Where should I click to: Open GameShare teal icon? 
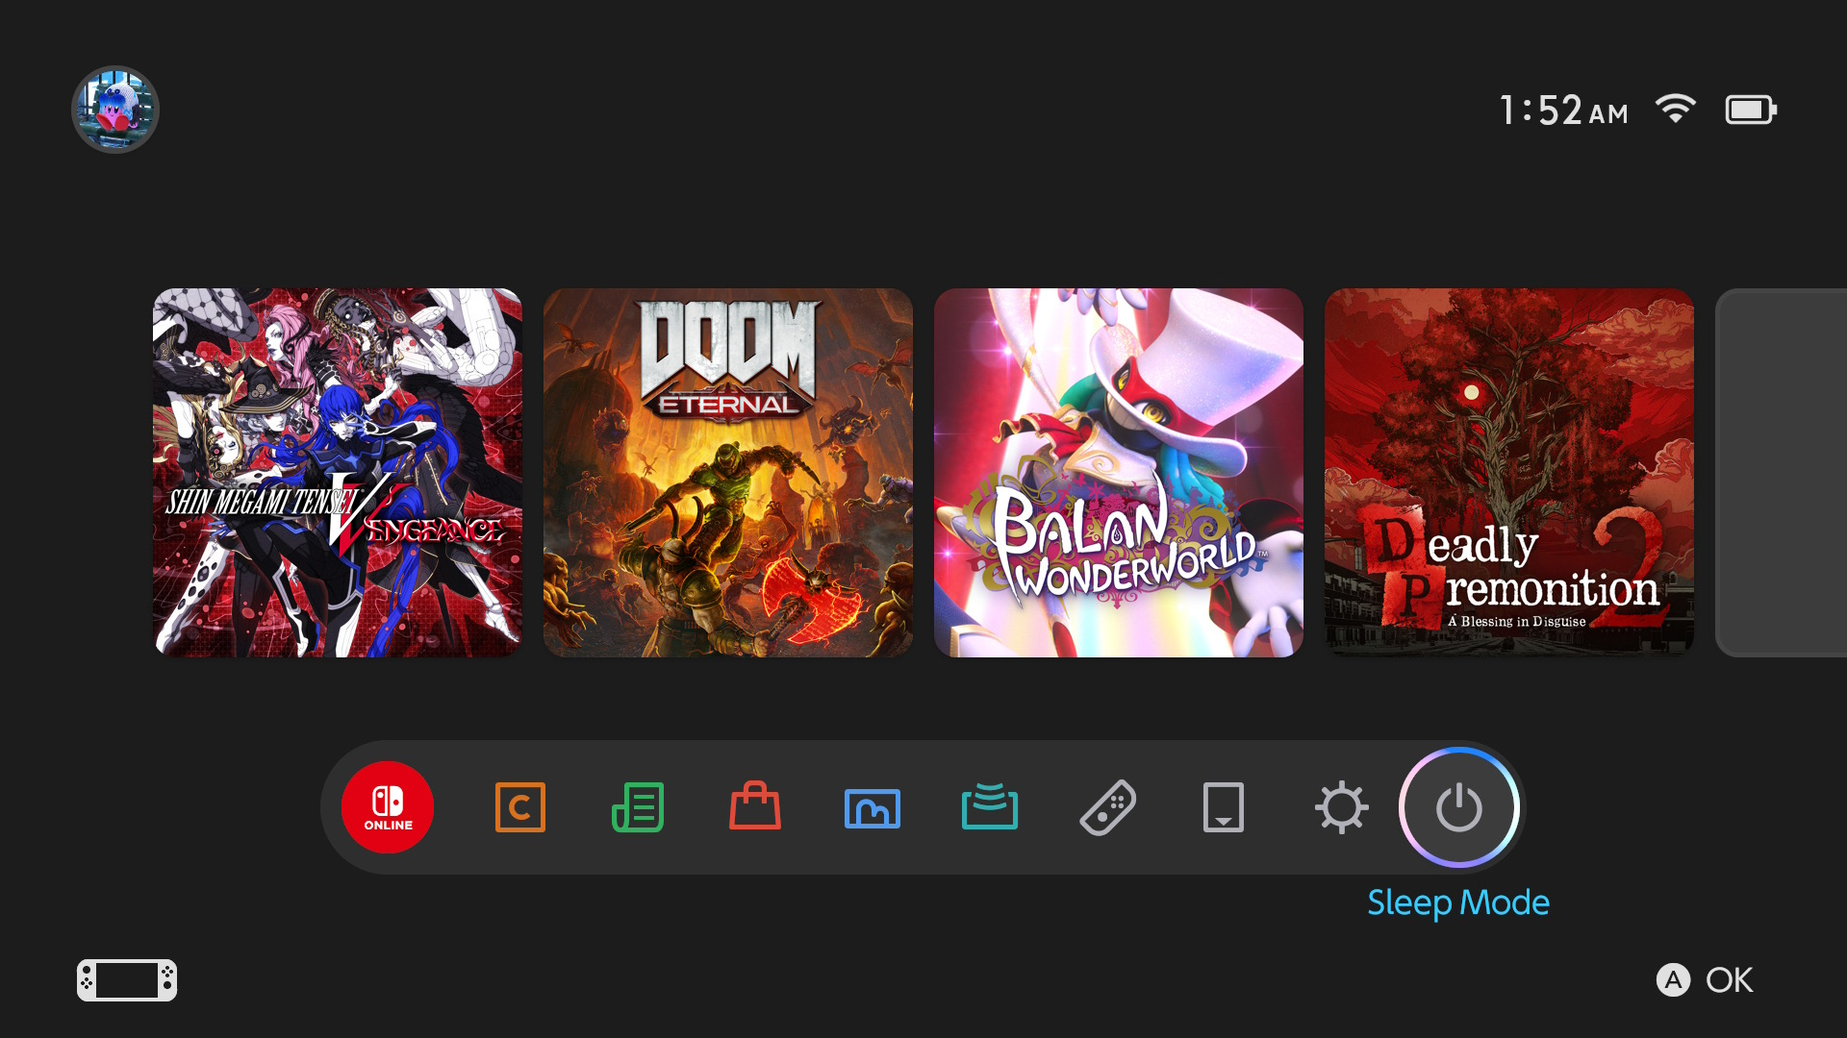point(990,806)
